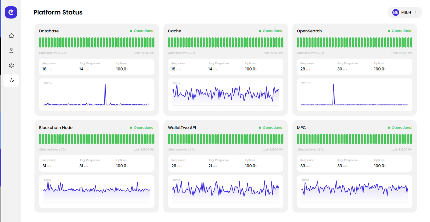430x222 pixels.
Task: Click Database response value 16 ms
Action: click(47, 69)
